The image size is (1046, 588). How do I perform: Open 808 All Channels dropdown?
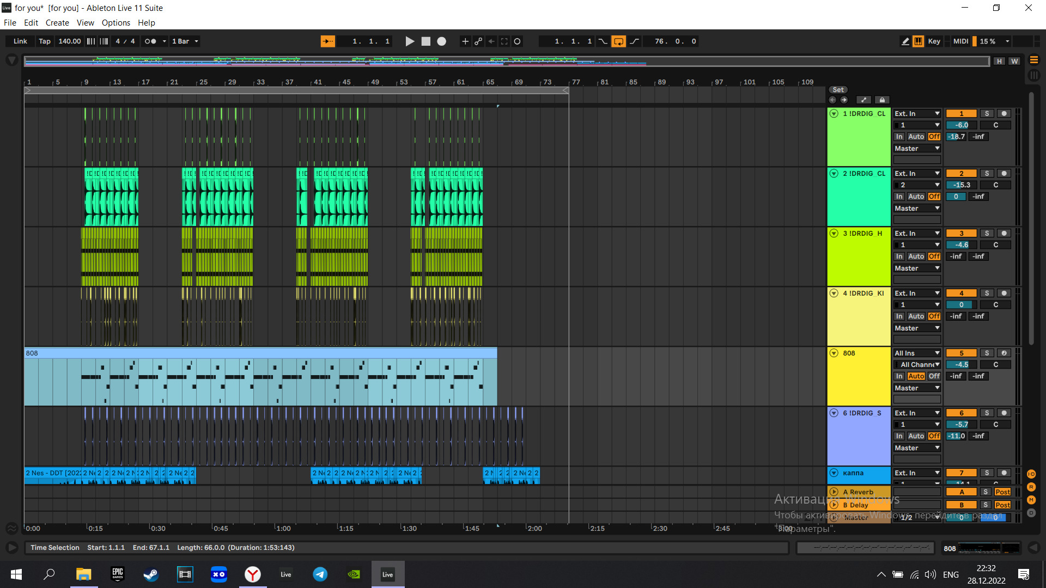pyautogui.click(x=917, y=365)
